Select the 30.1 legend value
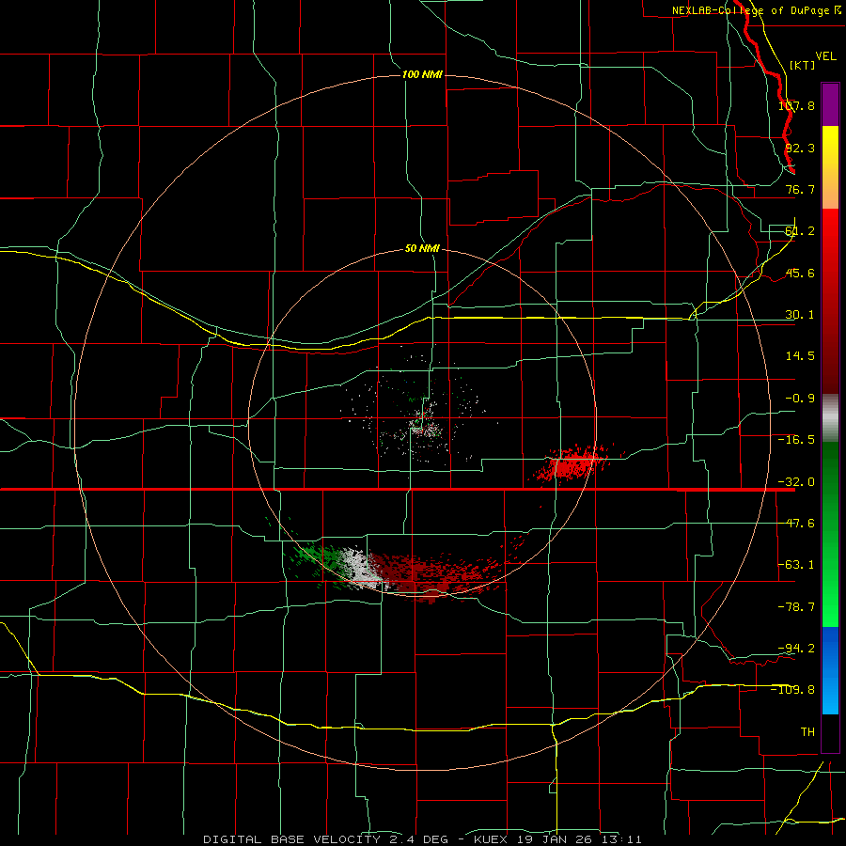Screen dimensions: 846x846 point(800,315)
